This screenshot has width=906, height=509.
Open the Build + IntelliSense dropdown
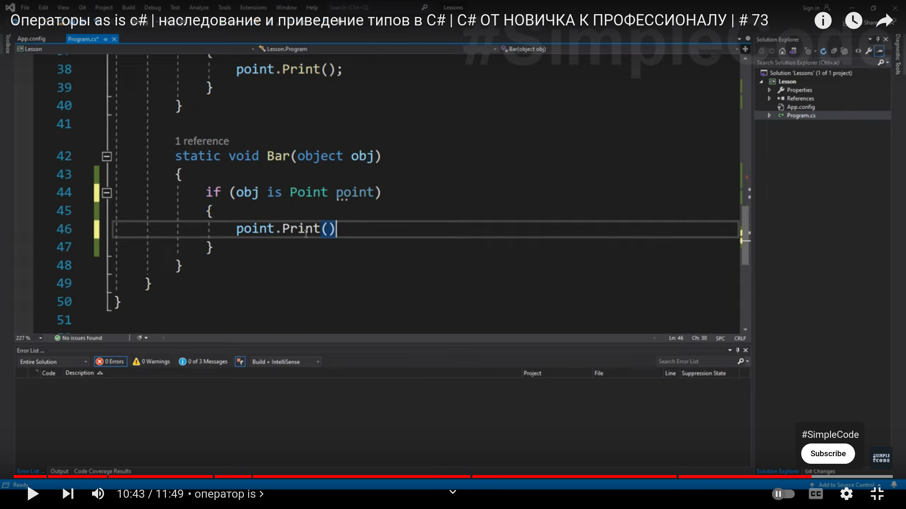(x=286, y=361)
